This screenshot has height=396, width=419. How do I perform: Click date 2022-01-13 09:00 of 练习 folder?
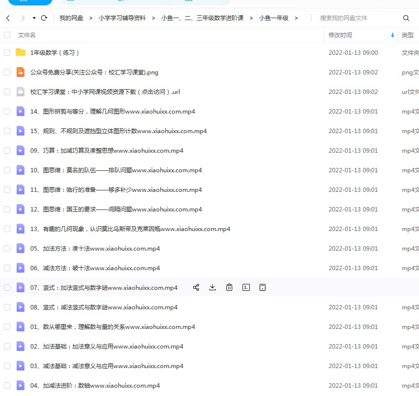[353, 53]
